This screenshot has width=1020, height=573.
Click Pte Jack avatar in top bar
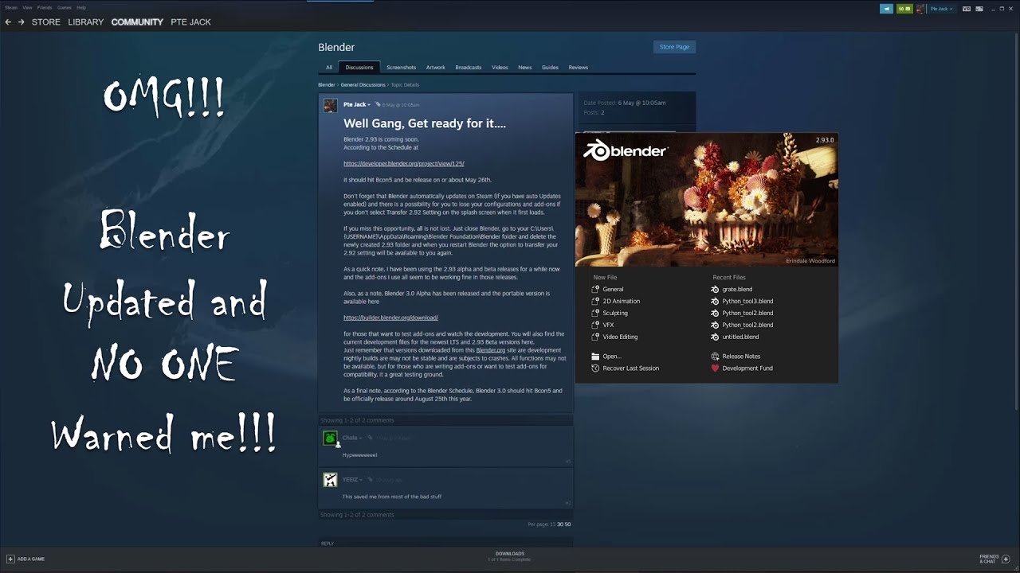[921, 9]
